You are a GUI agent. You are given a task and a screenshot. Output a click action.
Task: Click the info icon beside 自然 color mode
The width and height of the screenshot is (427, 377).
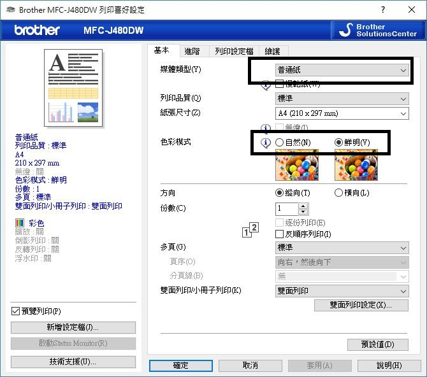[266, 143]
